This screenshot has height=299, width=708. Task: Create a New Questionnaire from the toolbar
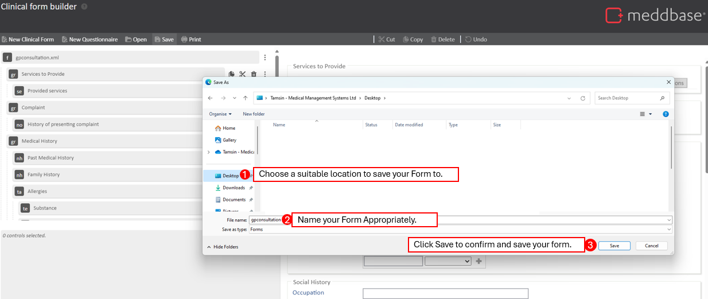coord(90,40)
